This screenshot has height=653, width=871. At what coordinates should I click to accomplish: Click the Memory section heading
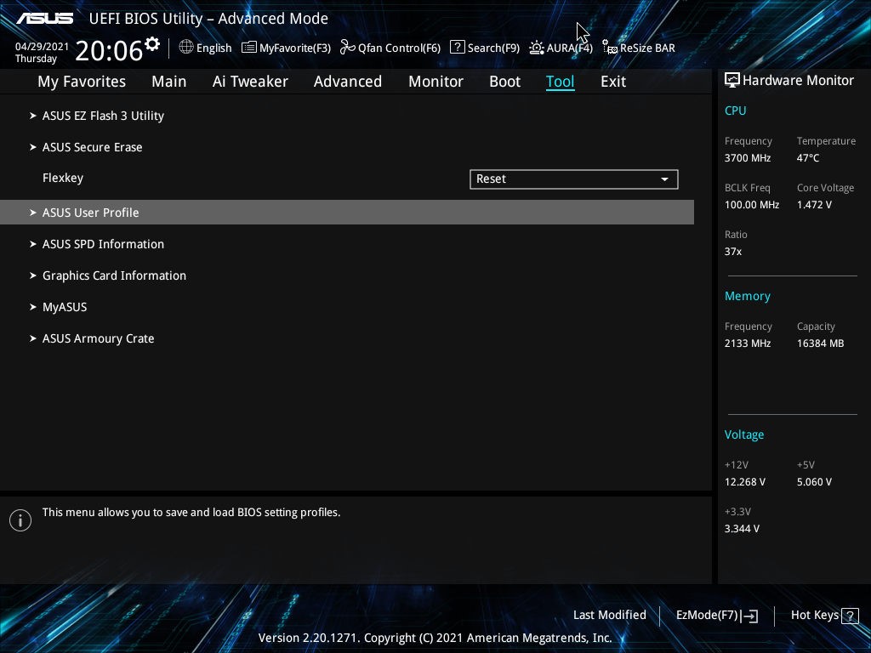(747, 296)
